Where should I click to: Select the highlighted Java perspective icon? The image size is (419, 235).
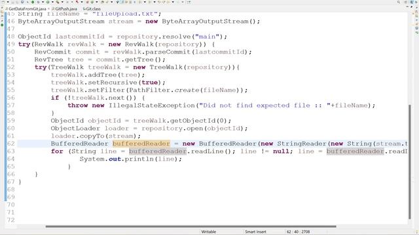[412, 2]
